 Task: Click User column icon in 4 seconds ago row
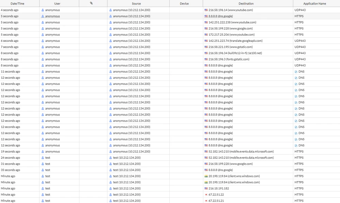pyautogui.click(x=43, y=10)
